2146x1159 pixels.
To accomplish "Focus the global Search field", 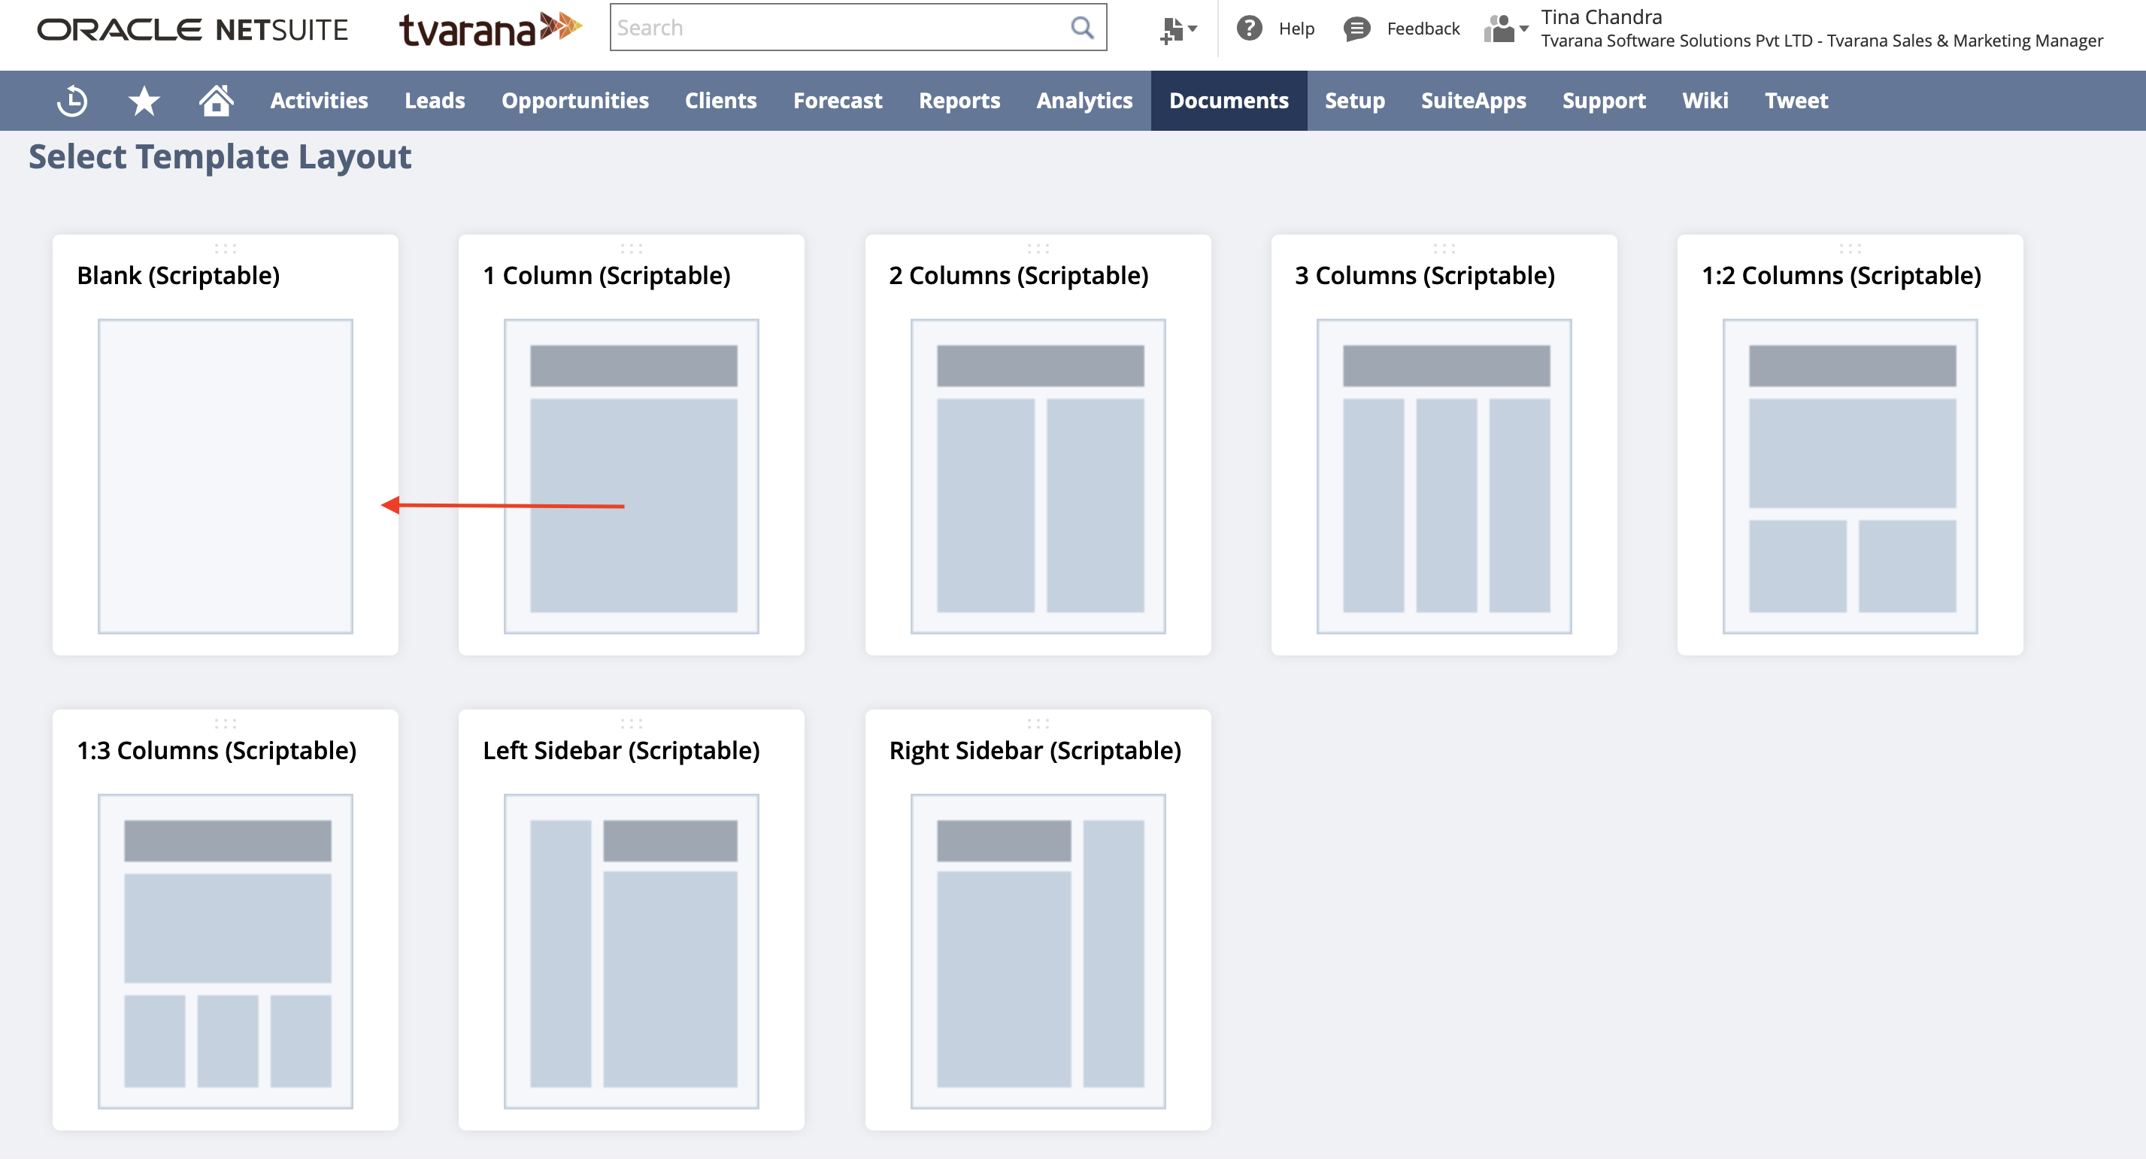I will click(x=858, y=28).
